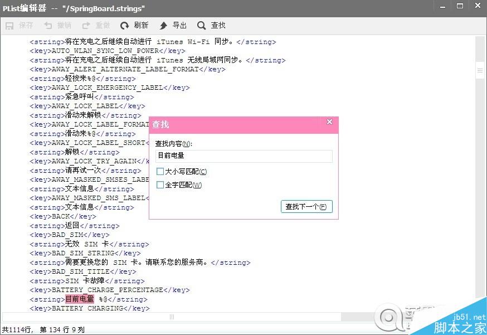487x335 pixels.
Task: Click the Save (保存) disk icon
Action: coord(9,26)
